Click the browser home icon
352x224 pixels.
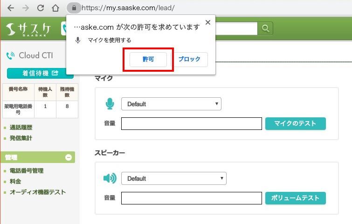pyautogui.click(x=55, y=8)
